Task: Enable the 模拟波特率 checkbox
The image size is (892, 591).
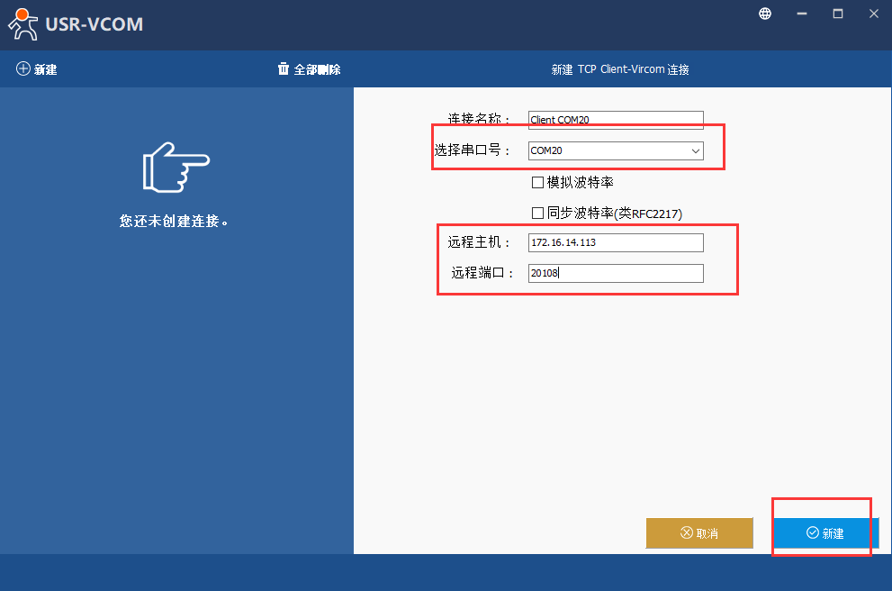Action: pos(538,183)
